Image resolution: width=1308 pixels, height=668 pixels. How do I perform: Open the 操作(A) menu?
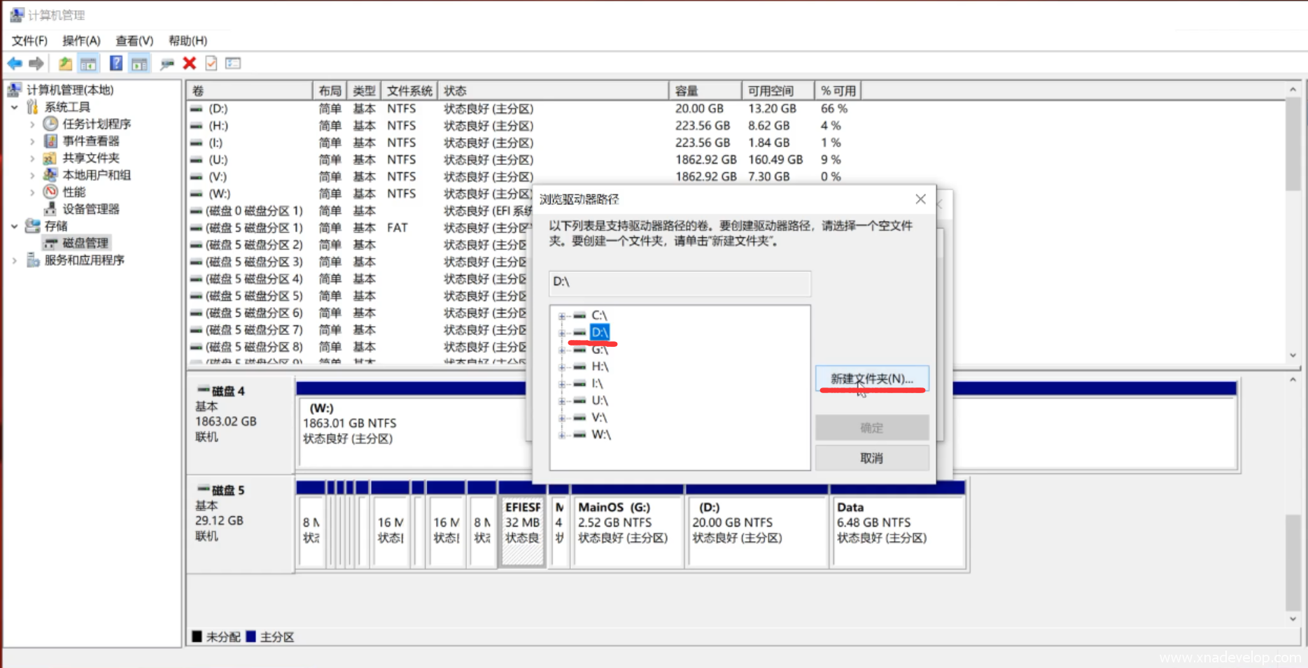[x=81, y=41]
